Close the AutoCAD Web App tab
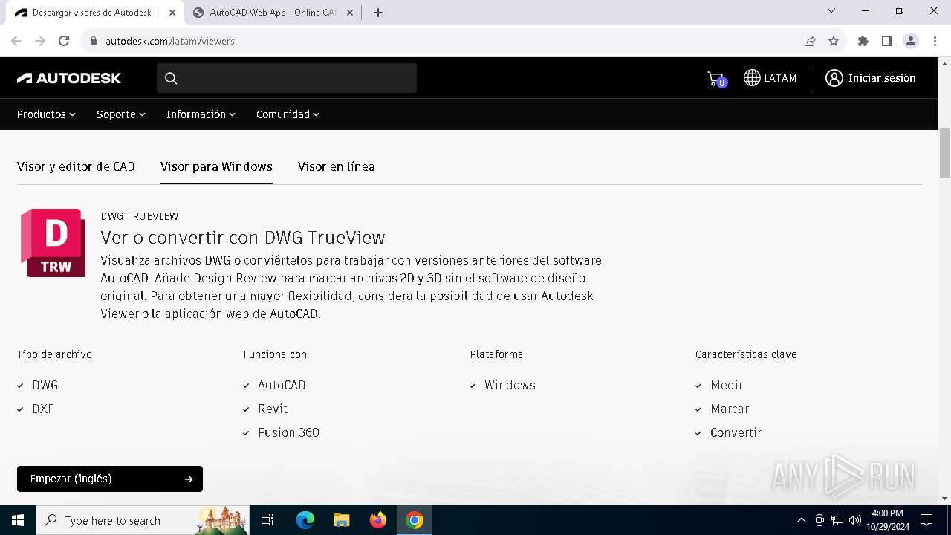Image resolution: width=951 pixels, height=535 pixels. [350, 13]
